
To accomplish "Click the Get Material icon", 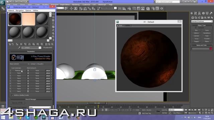I will tap(10, 44).
